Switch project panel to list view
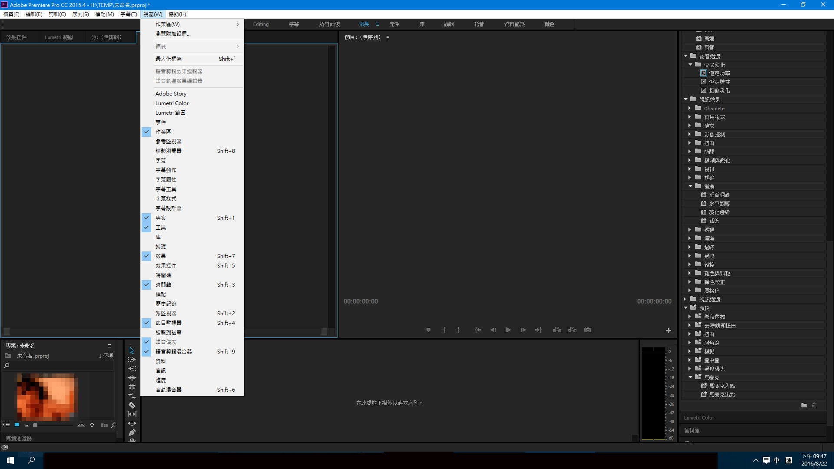The height and width of the screenshot is (469, 834). click(x=6, y=425)
